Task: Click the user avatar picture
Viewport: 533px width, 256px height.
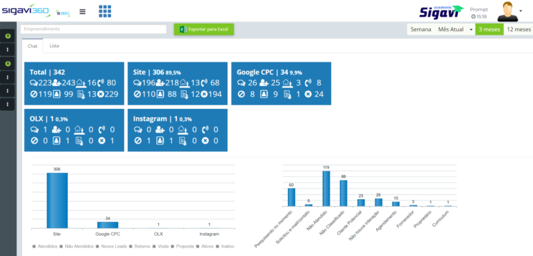Action: click(507, 12)
